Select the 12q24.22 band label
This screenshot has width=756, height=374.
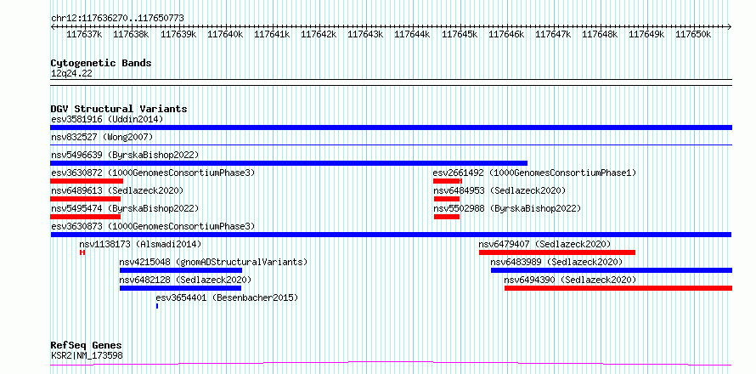(x=71, y=73)
